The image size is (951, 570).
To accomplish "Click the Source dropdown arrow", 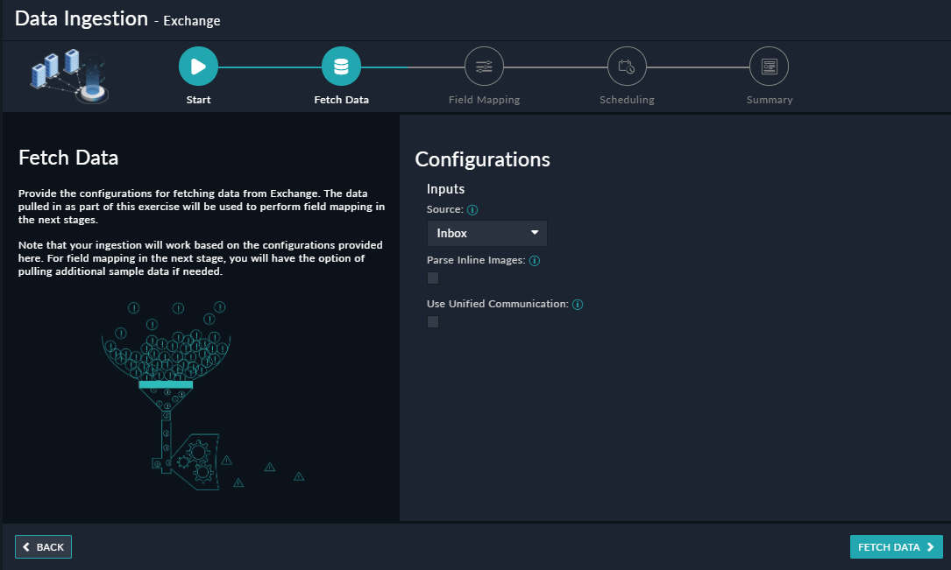I will tap(535, 233).
